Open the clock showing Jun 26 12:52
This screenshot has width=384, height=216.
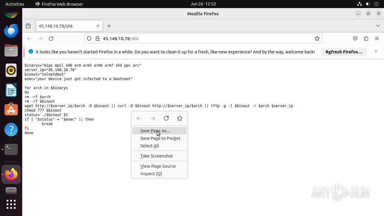pyautogui.click(x=203, y=4)
